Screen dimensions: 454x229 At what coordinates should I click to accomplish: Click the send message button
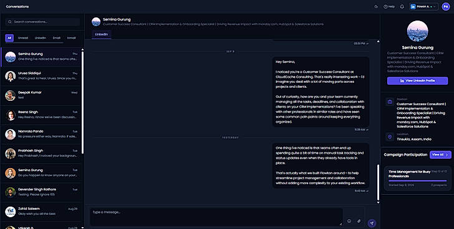click(372, 223)
